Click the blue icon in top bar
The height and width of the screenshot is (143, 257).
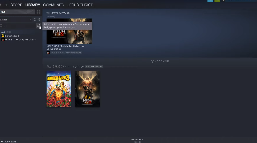coord(210,0)
